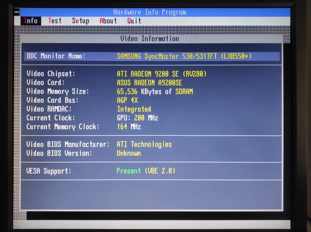Click the Present (VBE 2.0) value
The height and width of the screenshot is (232, 311).
click(x=146, y=171)
